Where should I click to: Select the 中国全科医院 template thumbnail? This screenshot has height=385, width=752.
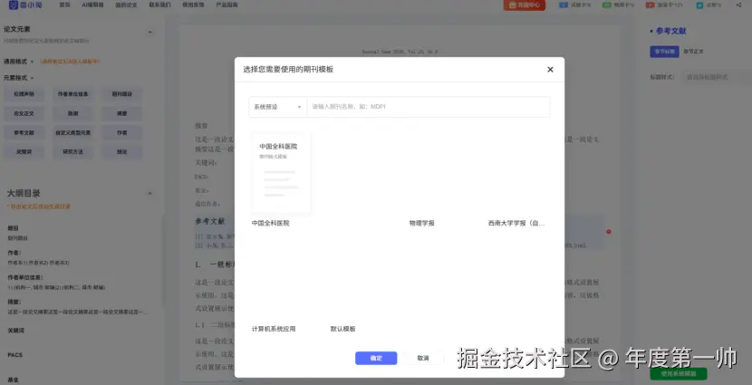[281, 173]
